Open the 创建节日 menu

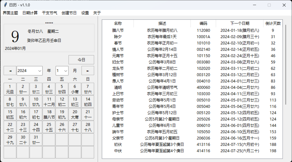point(69,13)
